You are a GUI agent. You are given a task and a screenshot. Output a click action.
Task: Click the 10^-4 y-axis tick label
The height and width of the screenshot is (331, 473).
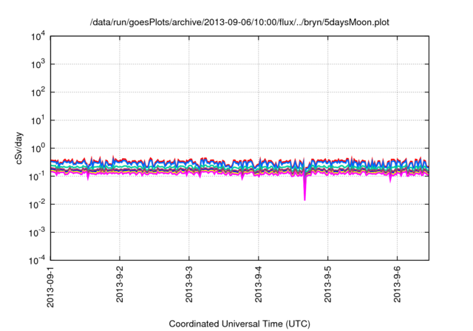tap(37, 260)
